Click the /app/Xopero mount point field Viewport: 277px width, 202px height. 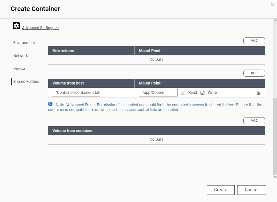158,93
